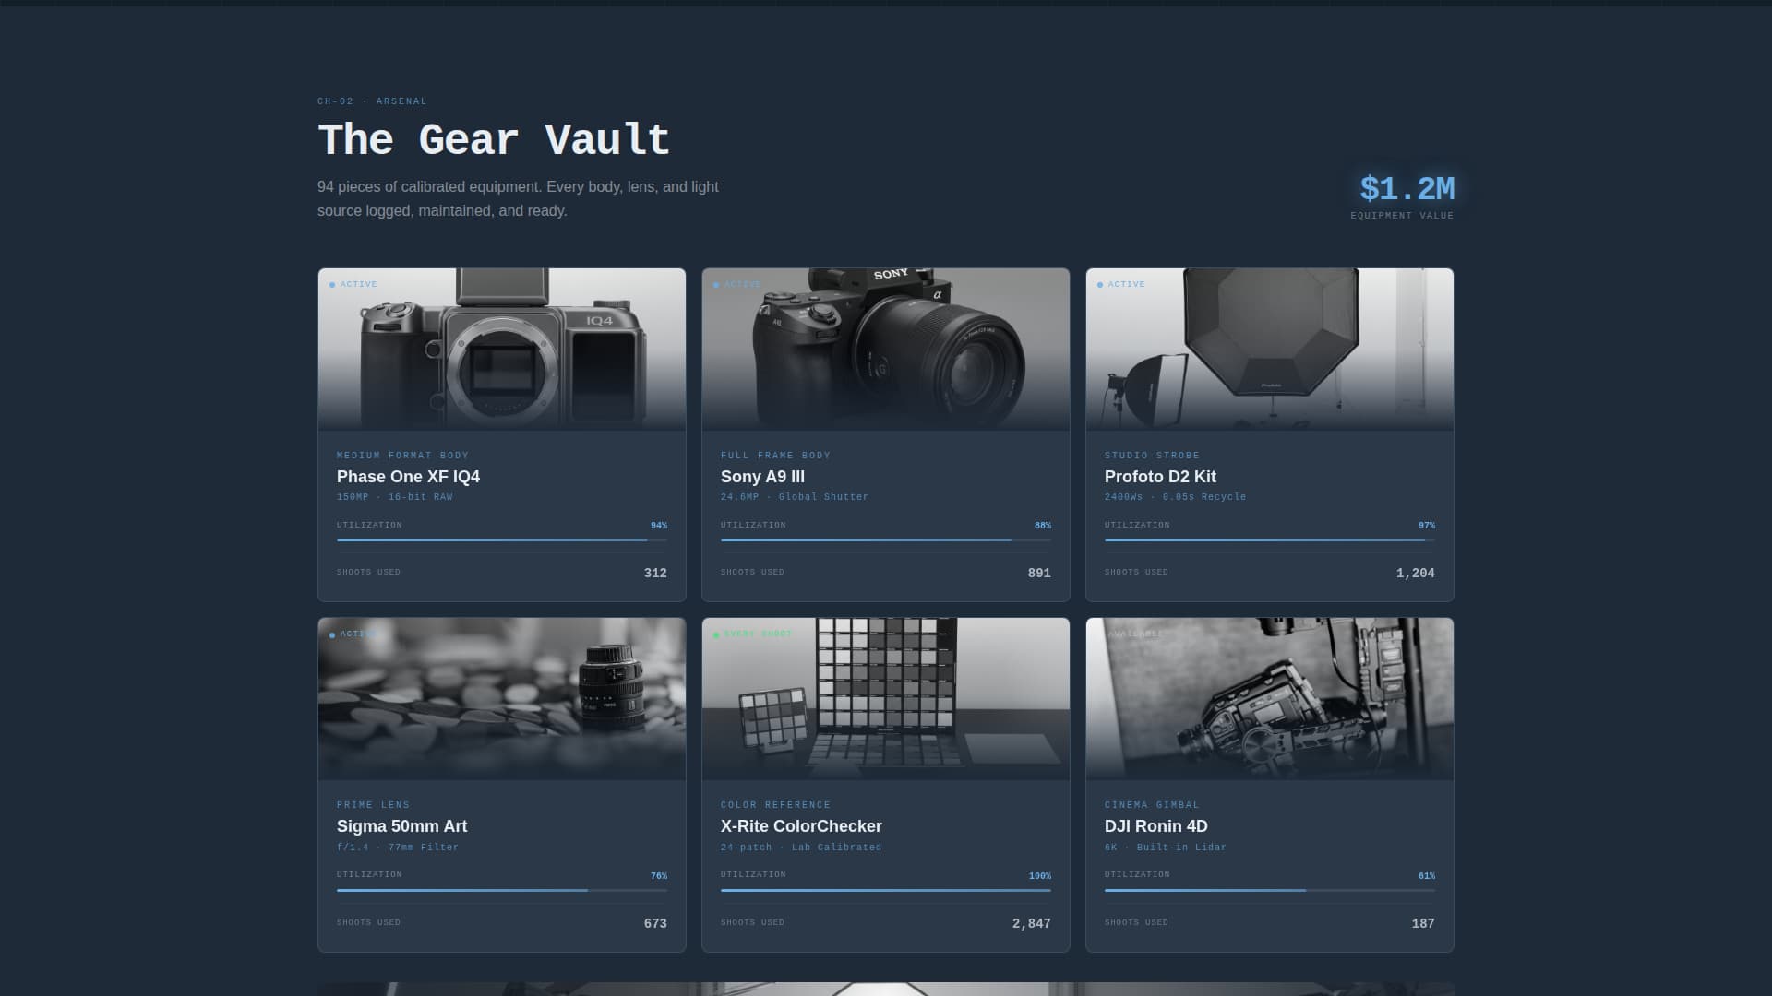1772x996 pixels.
Task: Click the ACTIVE badge on Sigma lens card
Action: tap(353, 634)
